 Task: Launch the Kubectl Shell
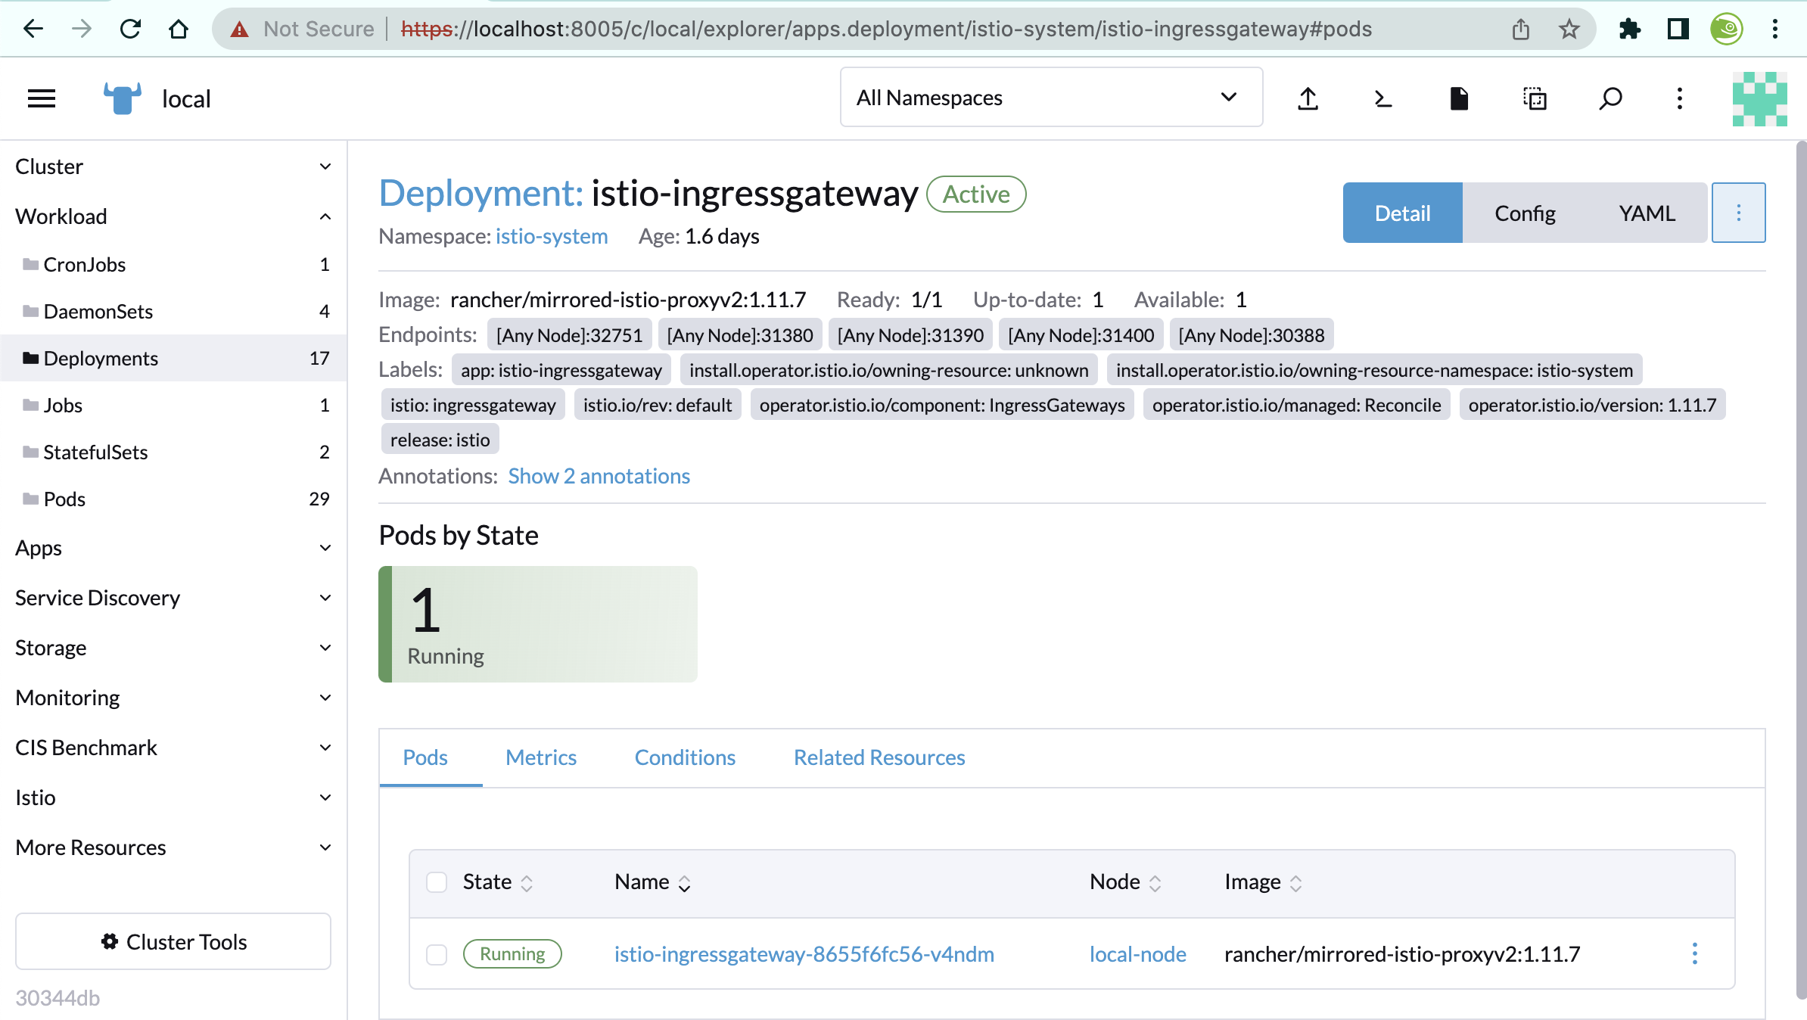pos(1382,98)
